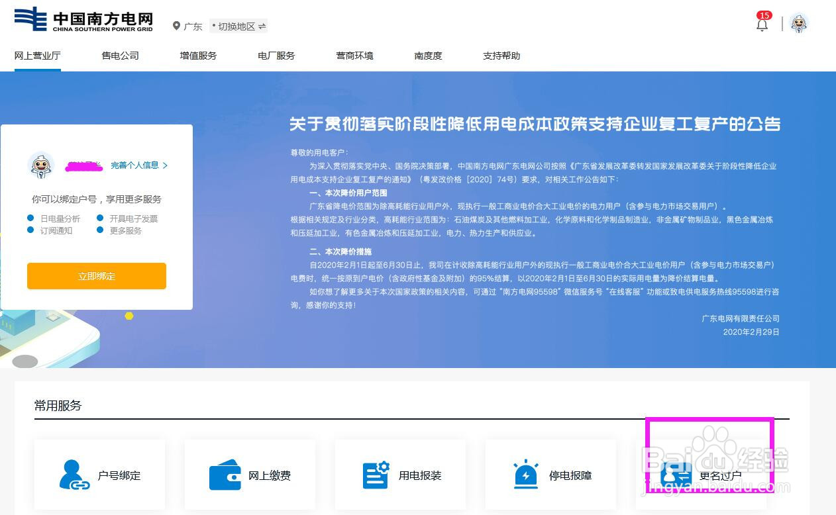Expand 完善个人信息 arrow link
836x515 pixels.
coord(139,165)
